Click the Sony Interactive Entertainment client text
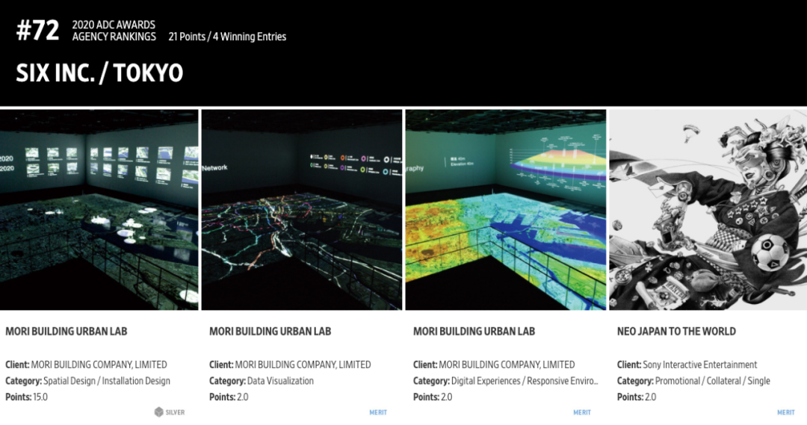This screenshot has height=425, width=807. tap(700, 364)
